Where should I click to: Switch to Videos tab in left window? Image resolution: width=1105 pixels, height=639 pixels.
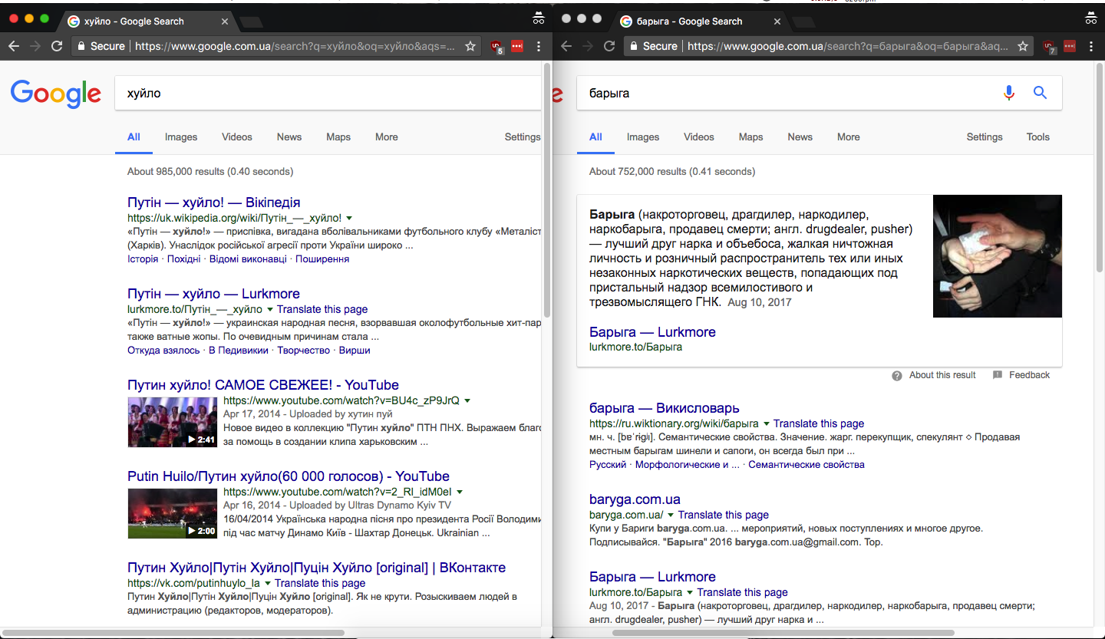[x=237, y=137]
